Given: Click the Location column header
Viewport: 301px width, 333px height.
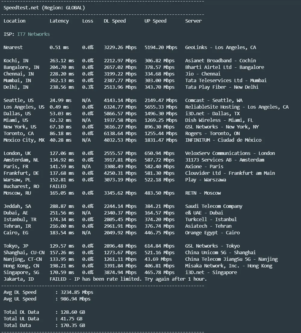Looking at the screenshot, I should 14,21.
